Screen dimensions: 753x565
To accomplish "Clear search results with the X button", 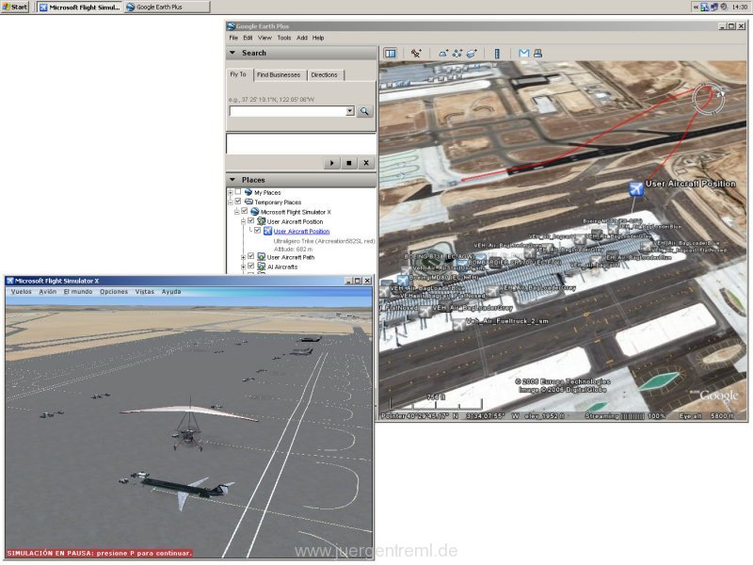I will tap(366, 163).
